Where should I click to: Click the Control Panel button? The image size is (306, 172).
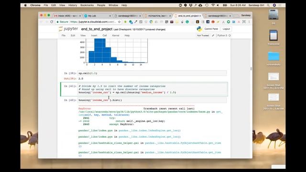click(211, 29)
